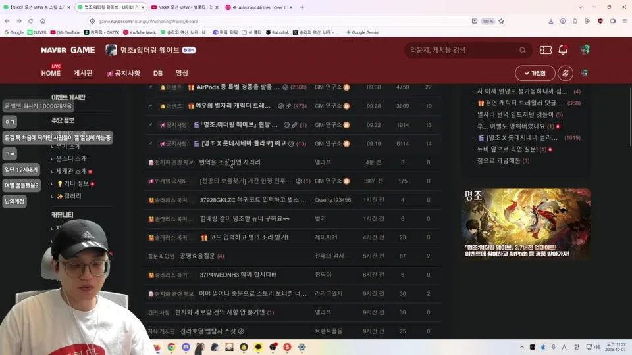Click the small avatar next to mute bell
Viewport: 632px width, 355px height.
tap(584, 73)
